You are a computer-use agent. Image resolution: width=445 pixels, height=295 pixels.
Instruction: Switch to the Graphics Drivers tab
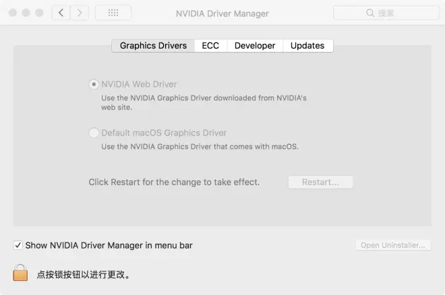pos(153,46)
